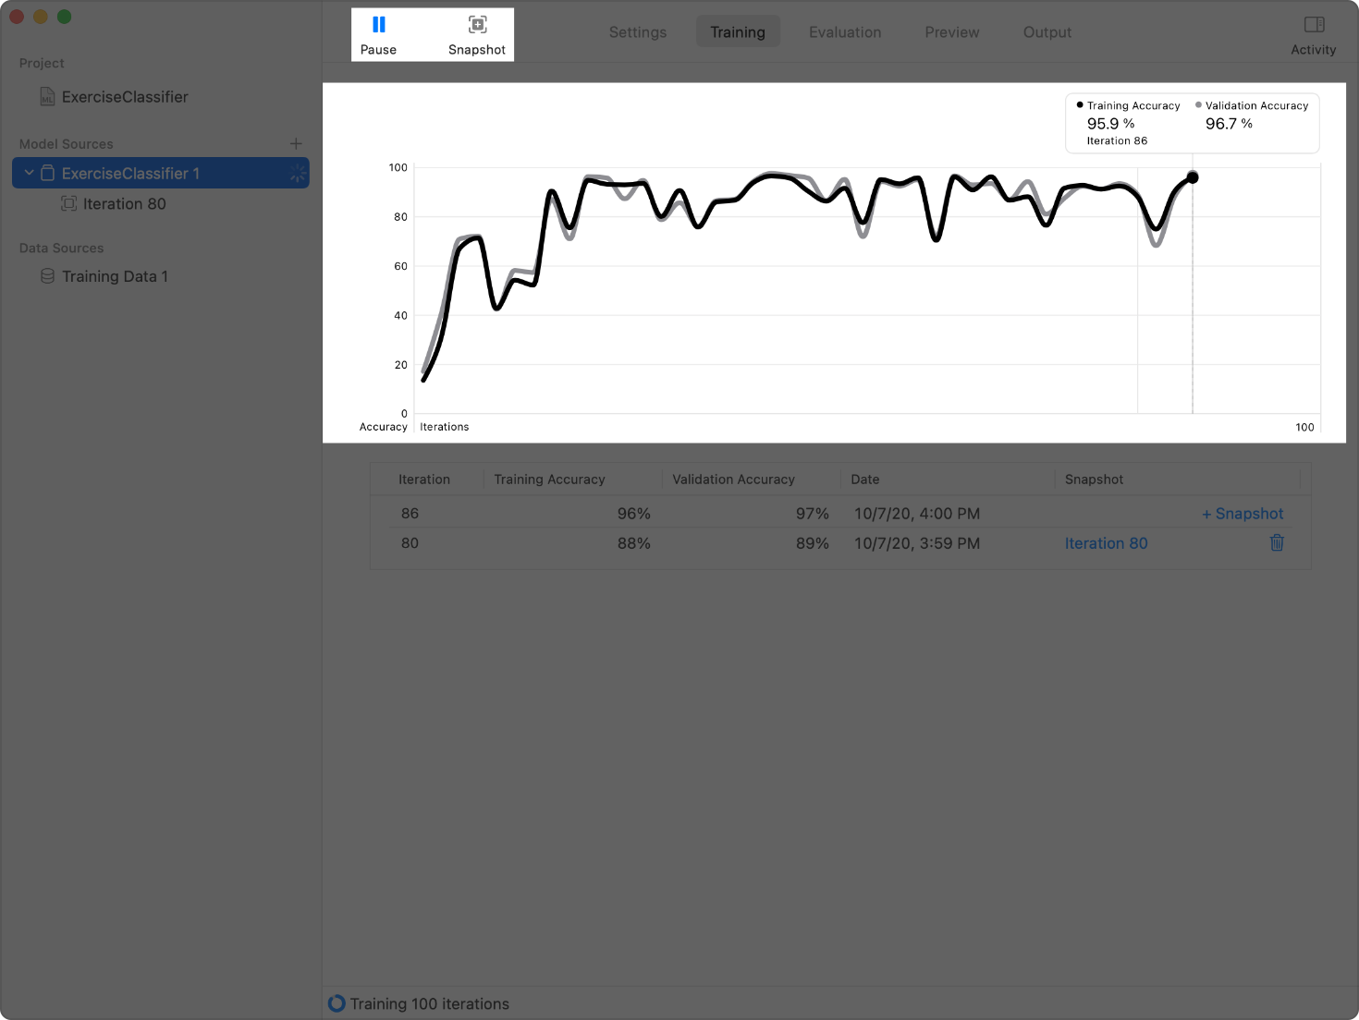Take a snapshot using the toolbar Snapshot icon
The image size is (1359, 1020).
pyautogui.click(x=477, y=25)
